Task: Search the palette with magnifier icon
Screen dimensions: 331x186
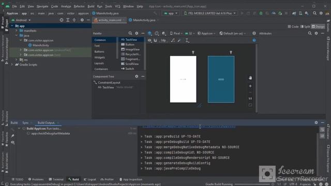Action: [130, 33]
